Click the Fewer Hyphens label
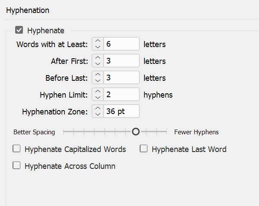Image resolution: width=259 pixels, height=206 pixels. tap(196, 132)
